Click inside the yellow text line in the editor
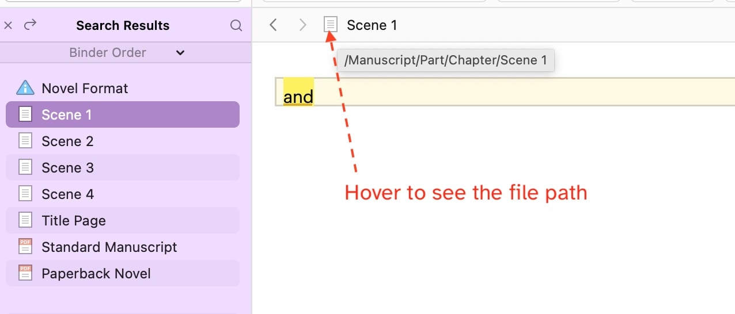The image size is (735, 314). pyautogui.click(x=505, y=92)
